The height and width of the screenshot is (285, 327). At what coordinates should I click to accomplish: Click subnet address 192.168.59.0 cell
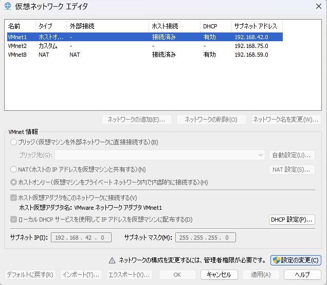pos(251,55)
